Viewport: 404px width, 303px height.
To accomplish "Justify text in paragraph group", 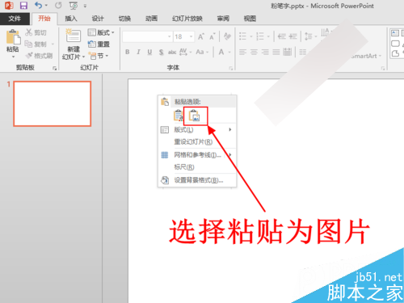I will 276,52.
